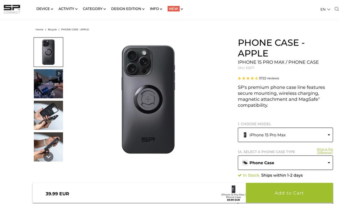Open the search magnifier icon
Viewport: 339px width, 204px height.
pos(337,9)
